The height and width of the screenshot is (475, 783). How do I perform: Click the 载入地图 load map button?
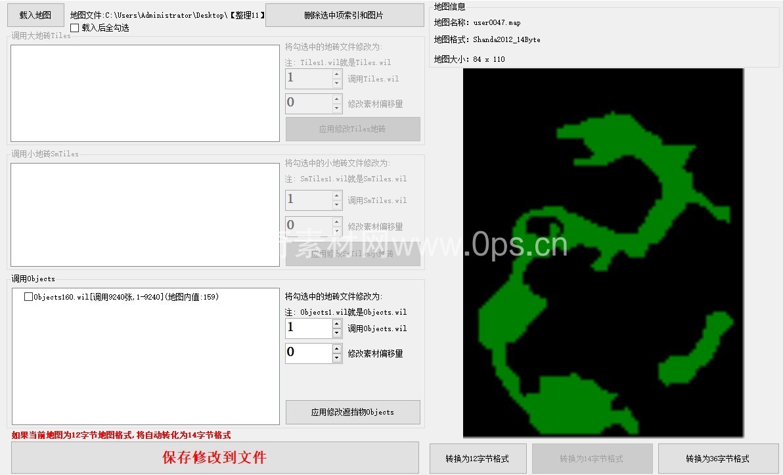coord(35,15)
